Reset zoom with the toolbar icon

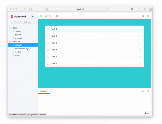point(50,16)
